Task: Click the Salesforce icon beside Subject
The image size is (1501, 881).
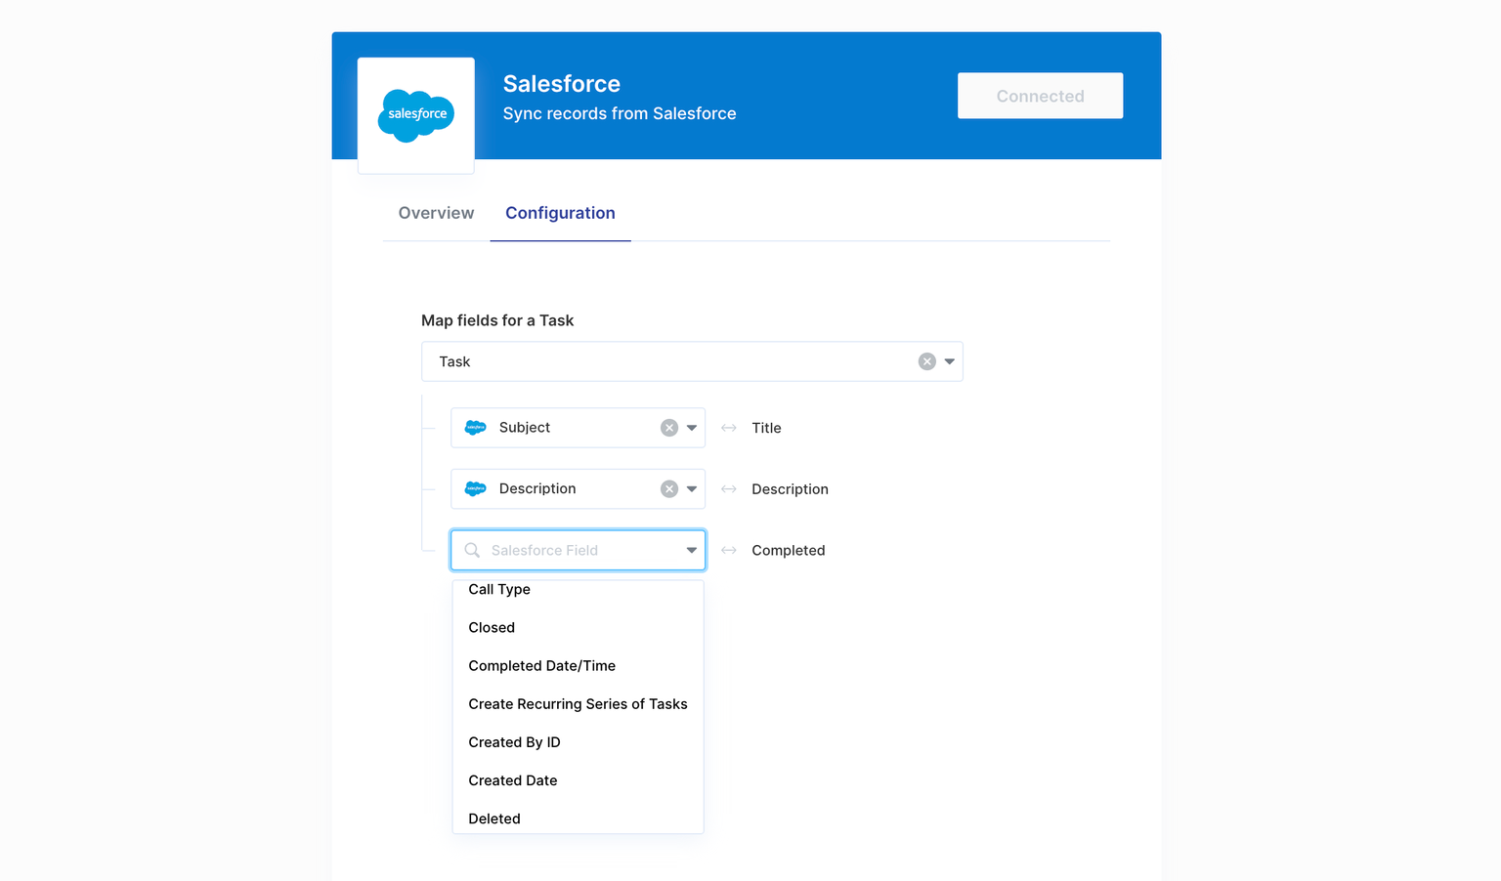Action: 476,428
